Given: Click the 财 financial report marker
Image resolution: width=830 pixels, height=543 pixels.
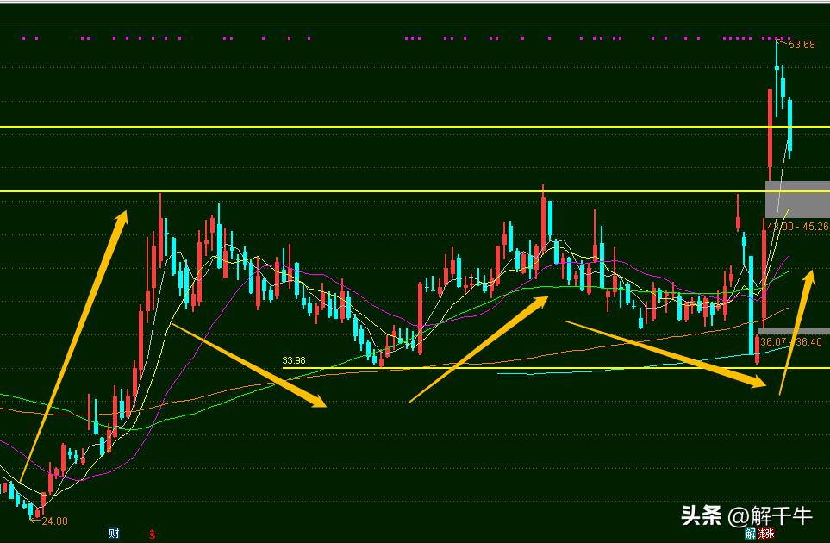Looking at the screenshot, I should (x=114, y=533).
